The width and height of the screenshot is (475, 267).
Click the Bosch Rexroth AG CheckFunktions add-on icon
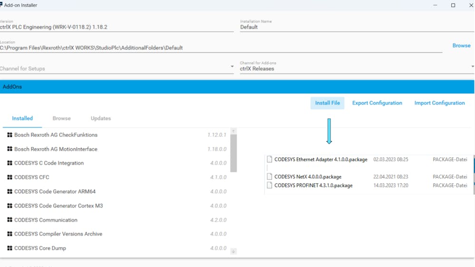point(10,135)
